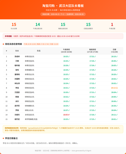The height and width of the screenshot is (154, 126).
Task: Select the 日报全部提交 summary card
Action: point(88,26)
